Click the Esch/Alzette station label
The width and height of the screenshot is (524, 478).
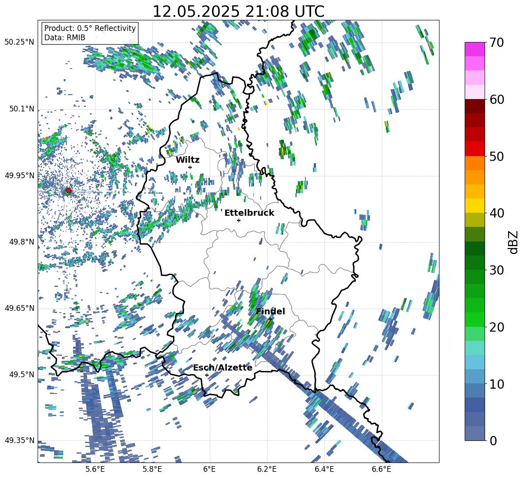(x=223, y=368)
